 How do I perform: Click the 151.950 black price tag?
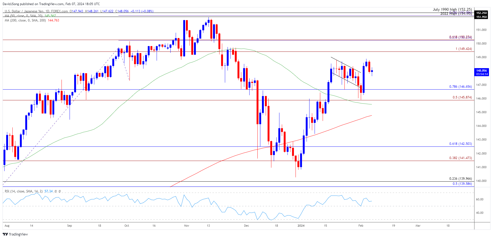coord(481,17)
